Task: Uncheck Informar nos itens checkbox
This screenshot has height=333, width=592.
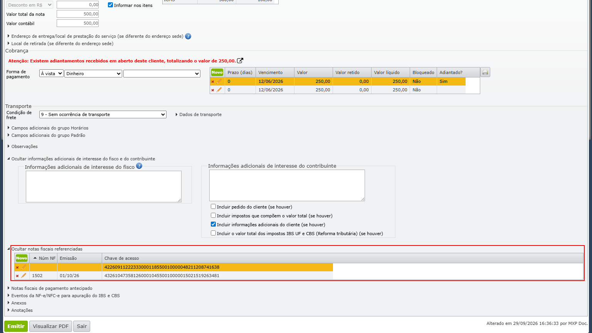Action: point(110,5)
